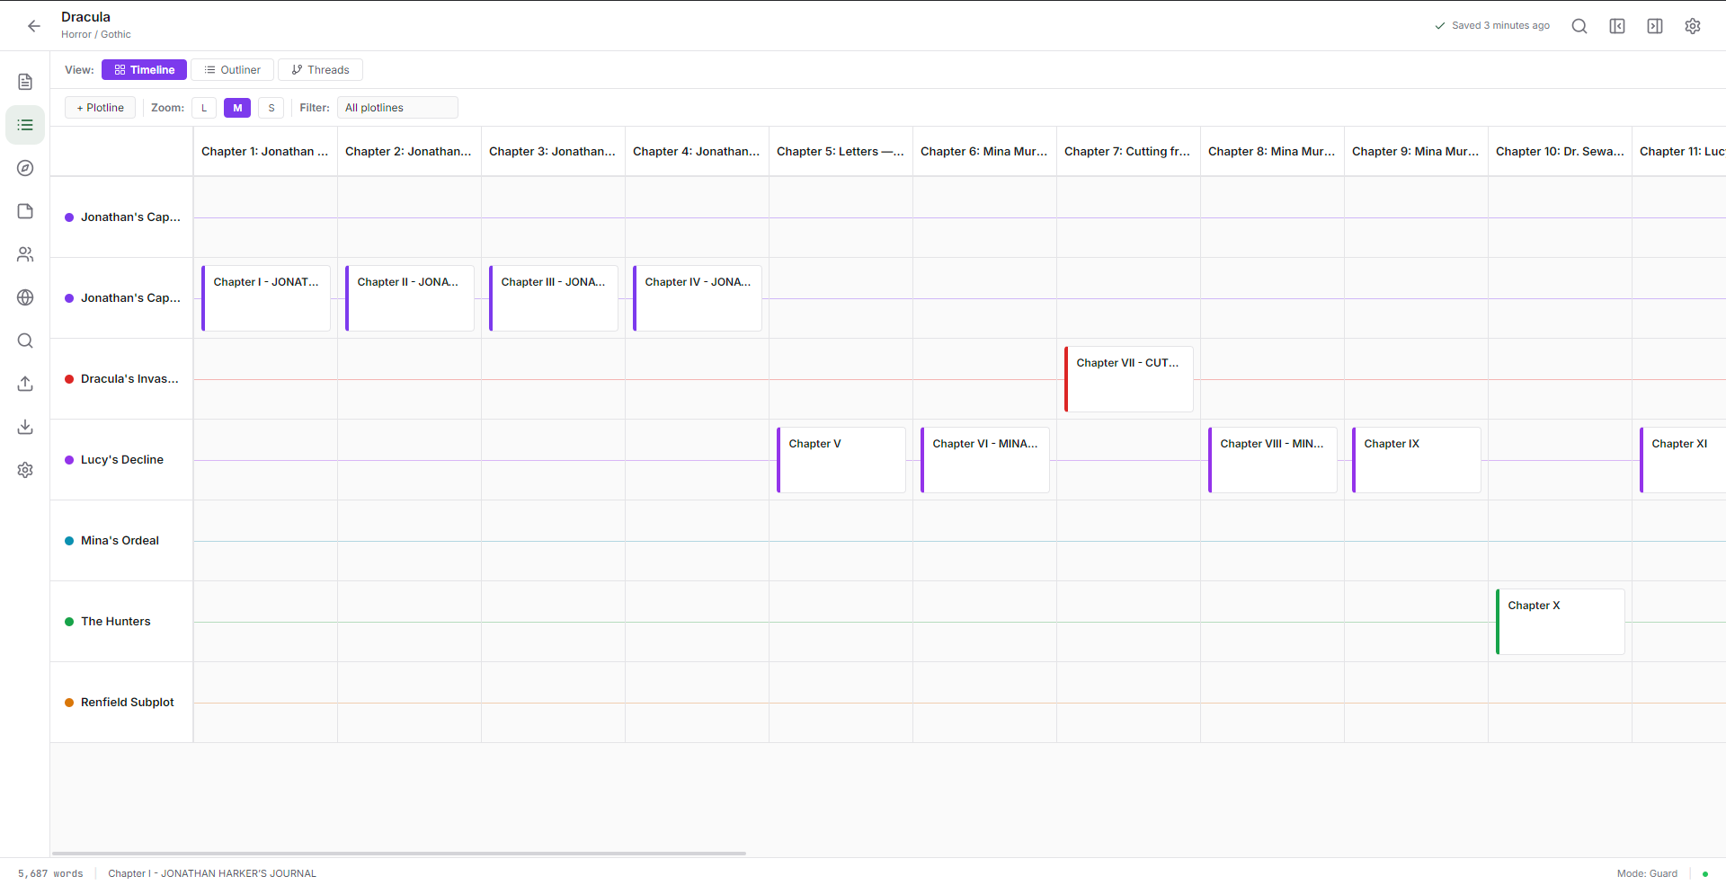
Task: Open the compass icon in the sidebar
Action: coord(25,168)
